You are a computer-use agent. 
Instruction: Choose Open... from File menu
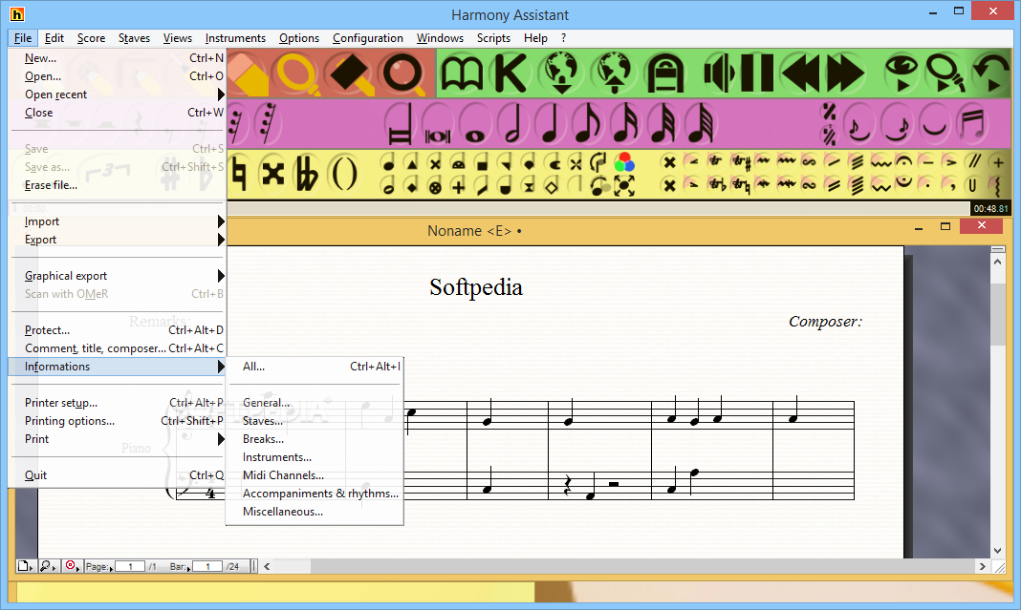(x=118, y=76)
